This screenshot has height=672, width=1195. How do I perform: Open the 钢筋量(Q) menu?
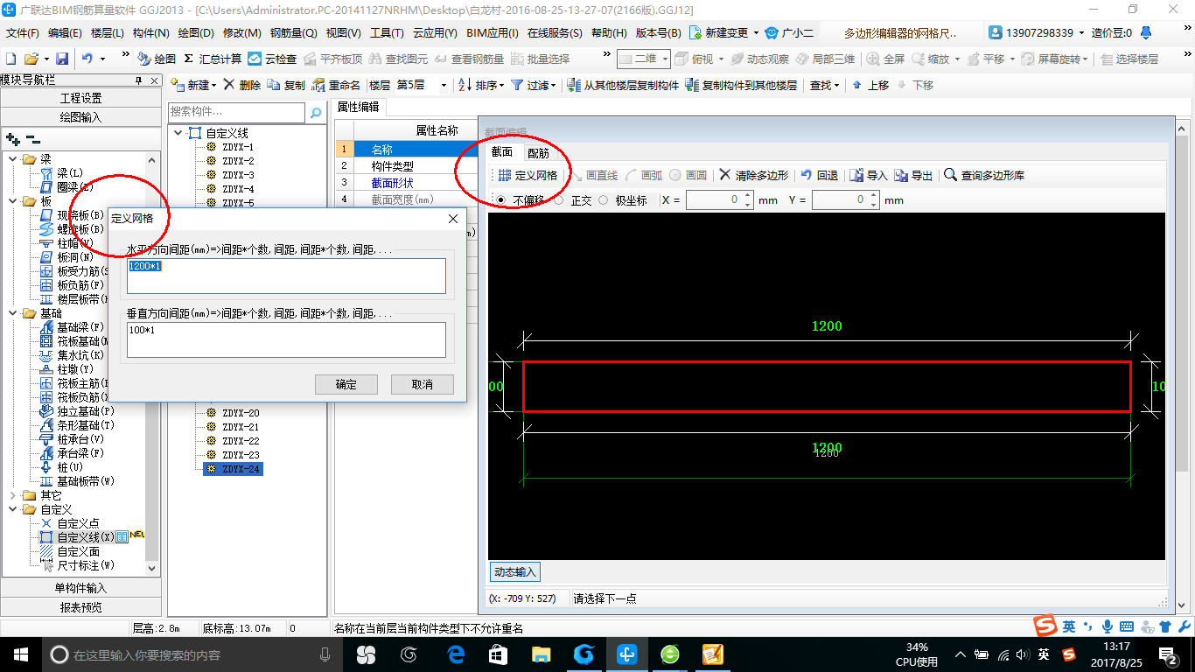click(293, 33)
